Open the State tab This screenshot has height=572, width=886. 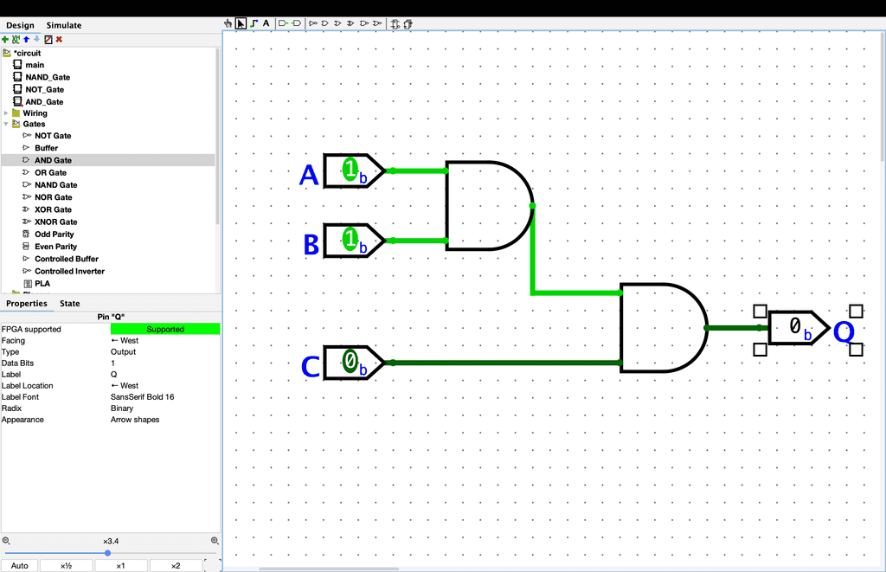[69, 304]
